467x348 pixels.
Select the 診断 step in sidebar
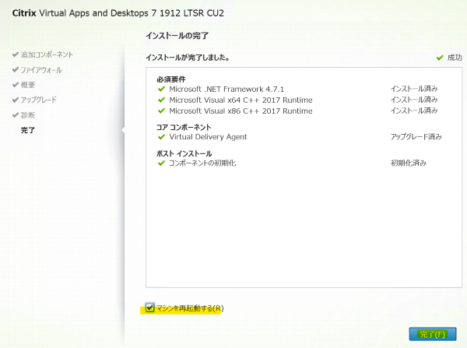click(x=28, y=115)
